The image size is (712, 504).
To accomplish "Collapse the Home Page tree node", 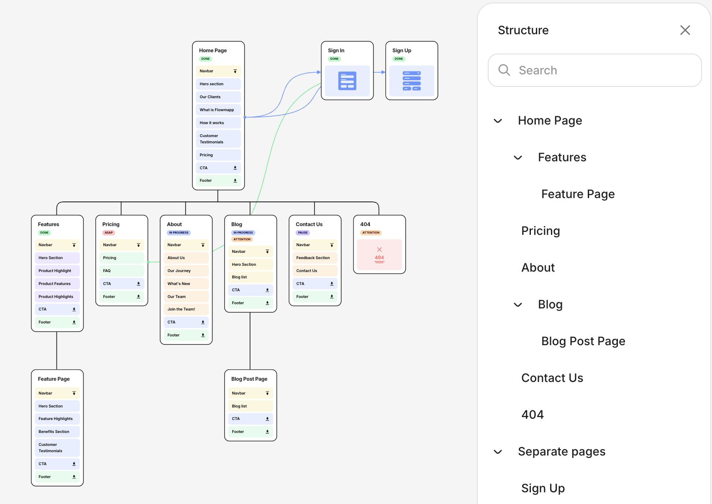I will tap(498, 121).
